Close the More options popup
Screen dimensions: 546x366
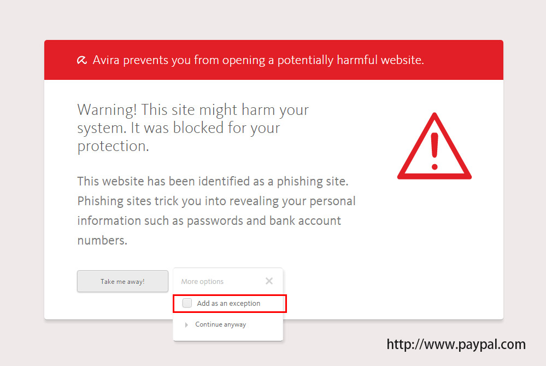tap(269, 281)
